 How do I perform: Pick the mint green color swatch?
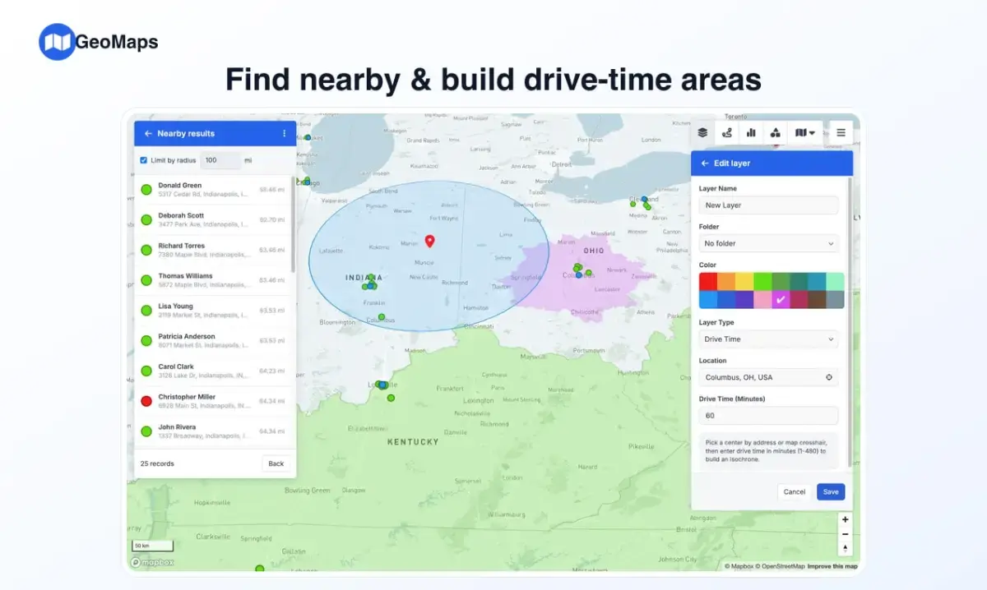pyautogui.click(x=835, y=282)
